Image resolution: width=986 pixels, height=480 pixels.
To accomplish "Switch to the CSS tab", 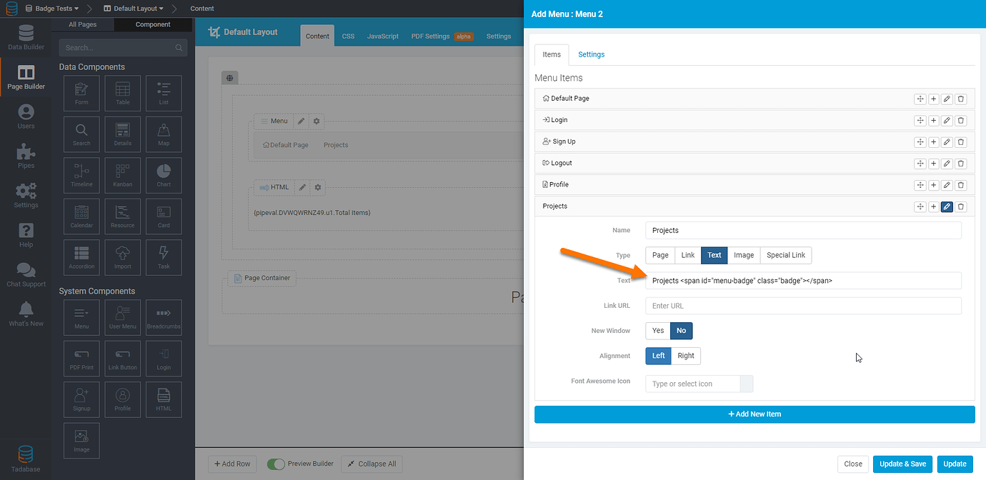I will coord(348,35).
